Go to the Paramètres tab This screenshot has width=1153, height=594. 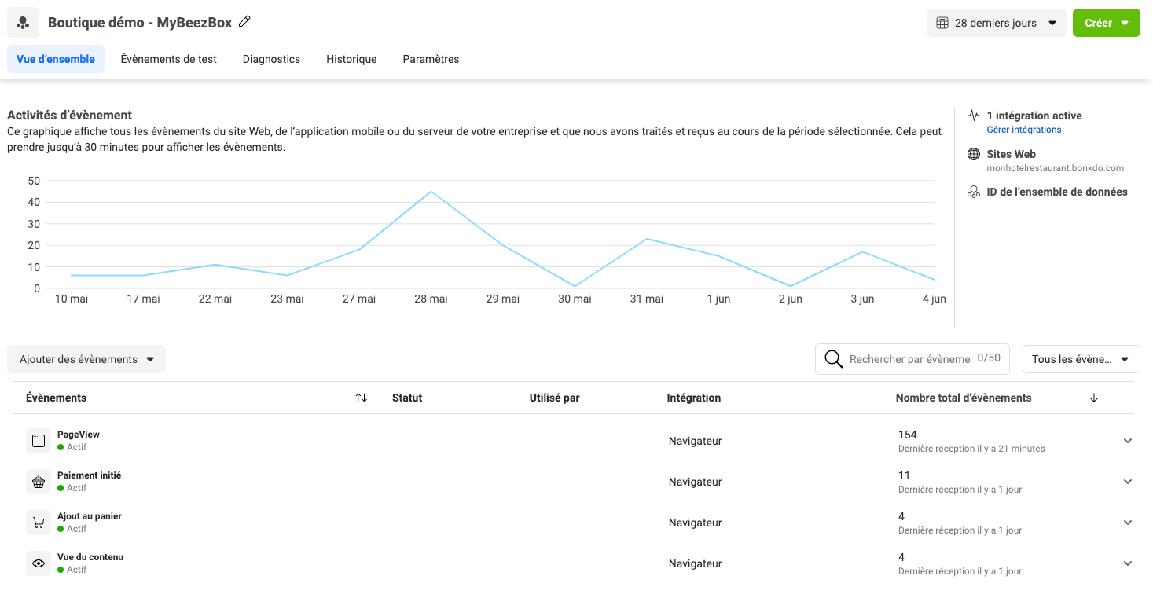[431, 59]
